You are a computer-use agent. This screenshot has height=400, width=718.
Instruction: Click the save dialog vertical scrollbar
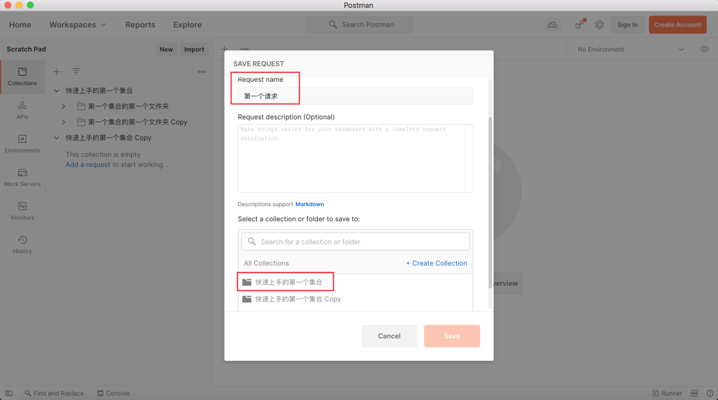click(x=491, y=202)
